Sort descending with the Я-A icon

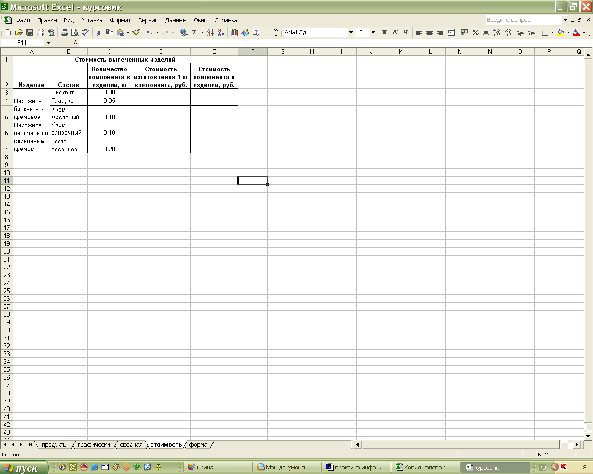pos(221,32)
